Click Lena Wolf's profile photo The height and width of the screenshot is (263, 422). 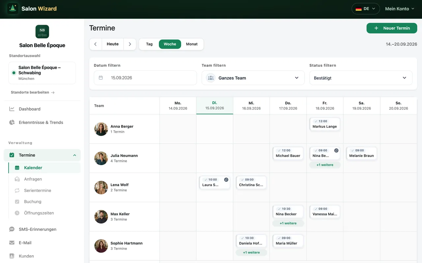(101, 187)
